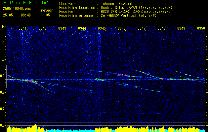Click time marker 0945
The height and width of the screenshot is (132, 208).
102,28
